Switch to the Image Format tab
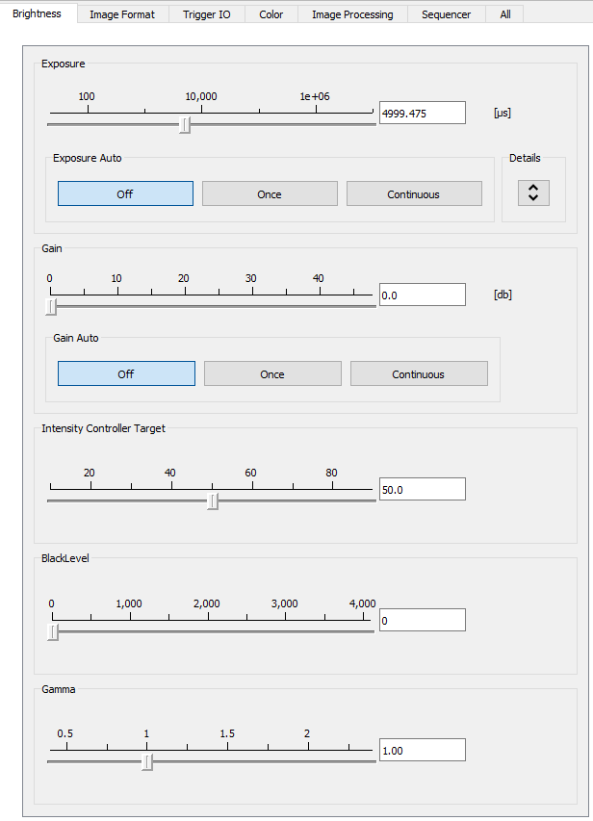The width and height of the screenshot is (593, 821). (x=122, y=14)
